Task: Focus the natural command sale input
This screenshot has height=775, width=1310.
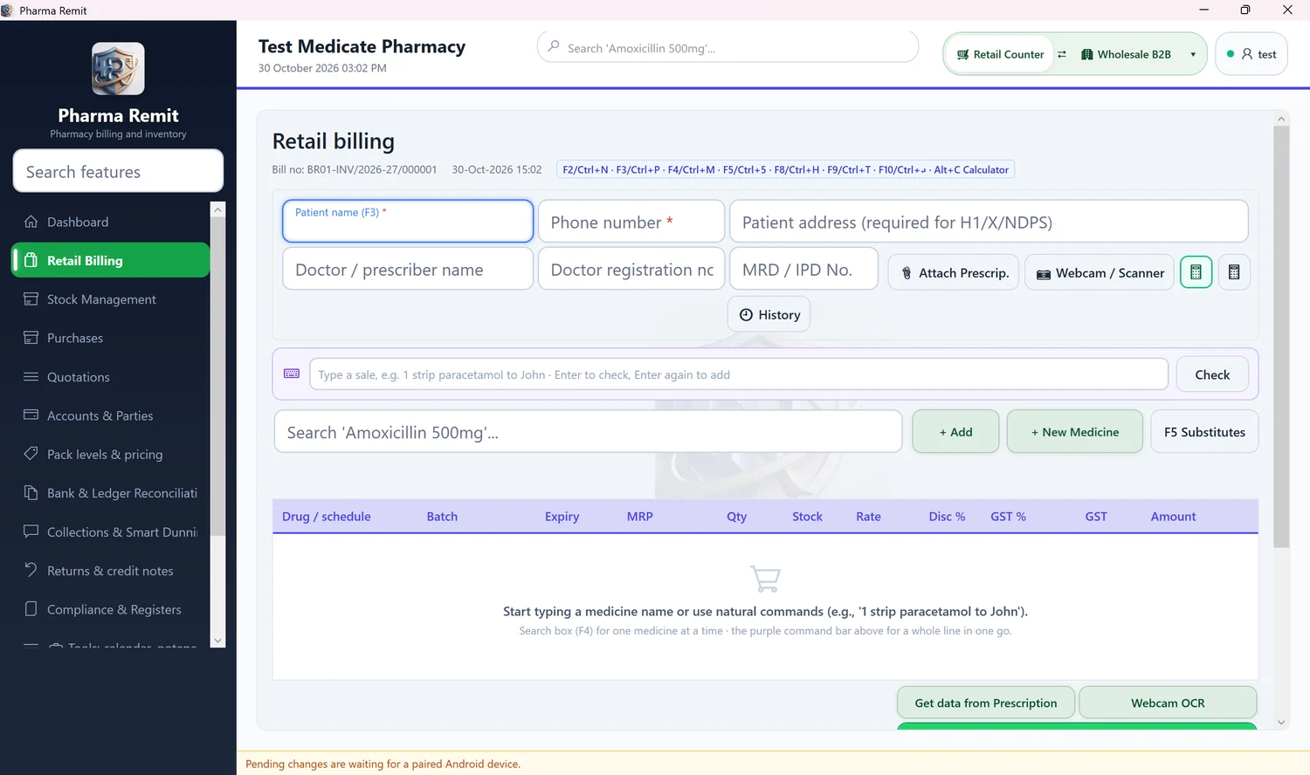Action: click(739, 374)
